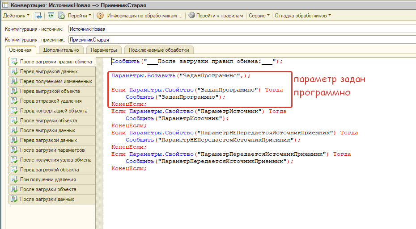
Task: Switch to the Основная tab
Action: (20, 50)
